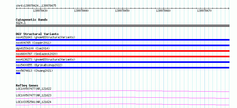The width and height of the screenshot is (237, 108).
Task: Select the dgv6153n100 (Coe2014) label
Action: coord(33,48)
